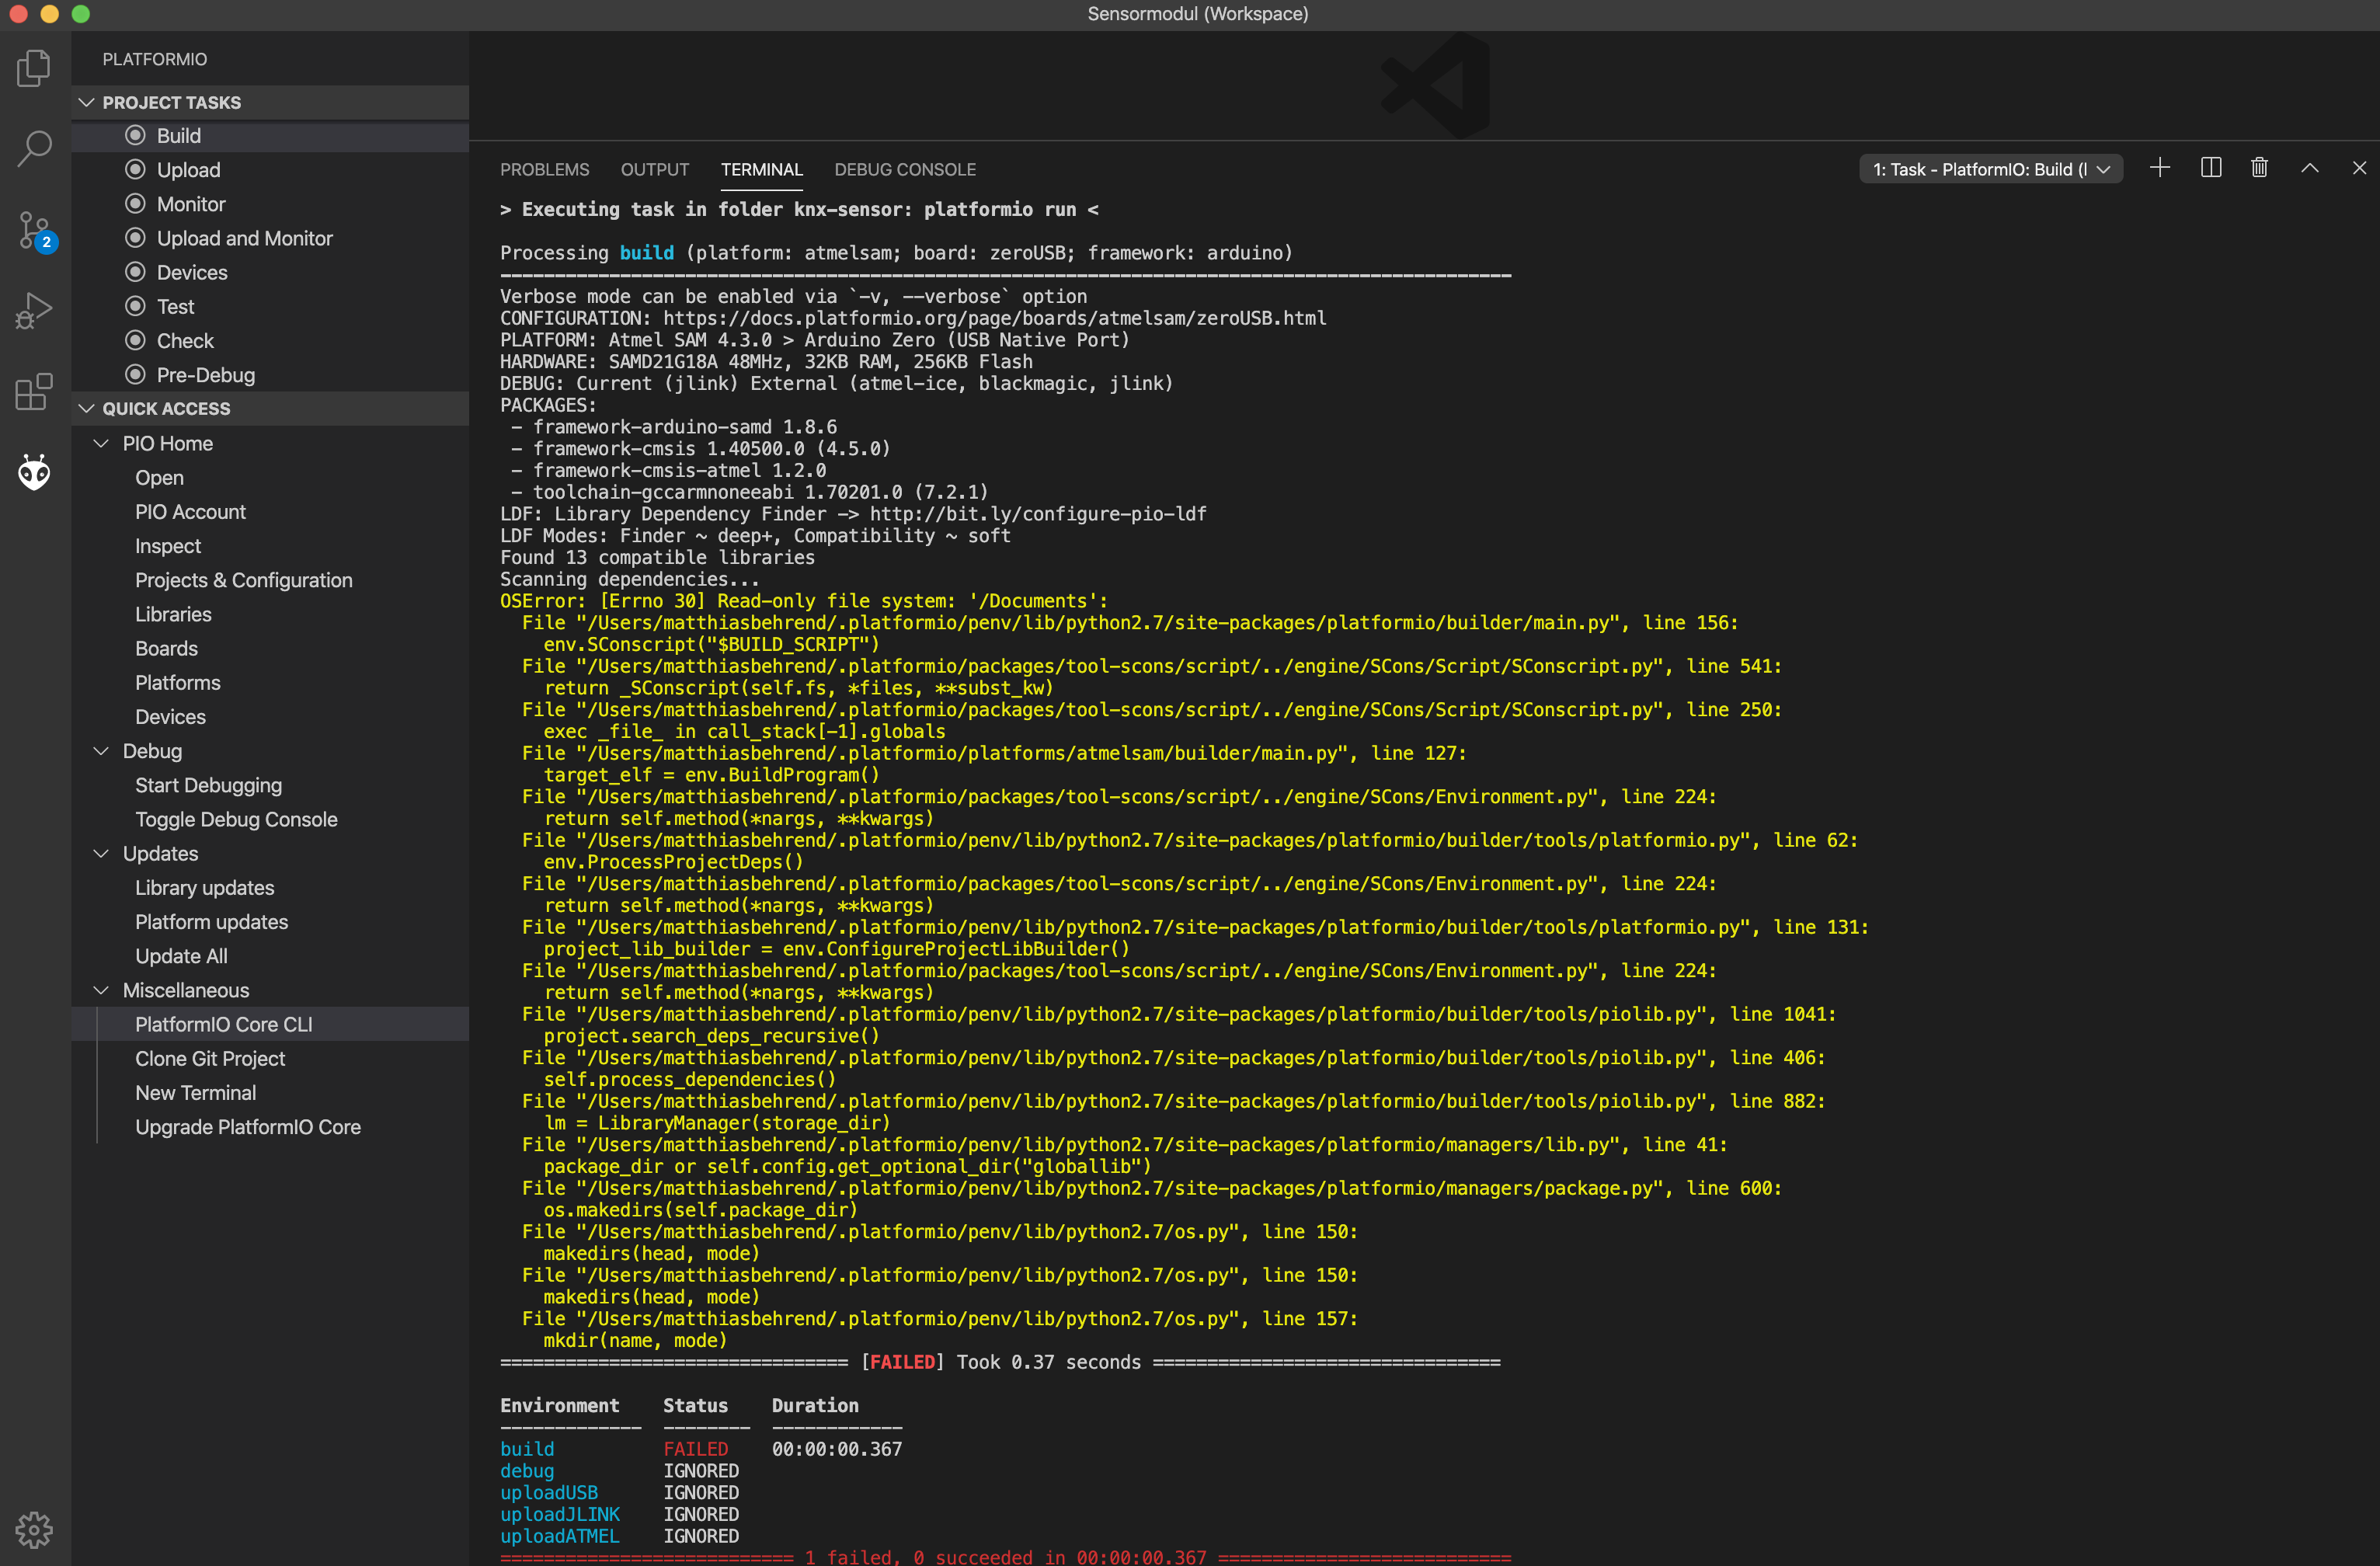Image resolution: width=2380 pixels, height=1566 pixels.
Task: Maximize panel size with chevron up
Action: tap(2309, 168)
